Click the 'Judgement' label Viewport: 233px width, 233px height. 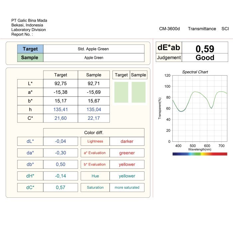click(169, 58)
